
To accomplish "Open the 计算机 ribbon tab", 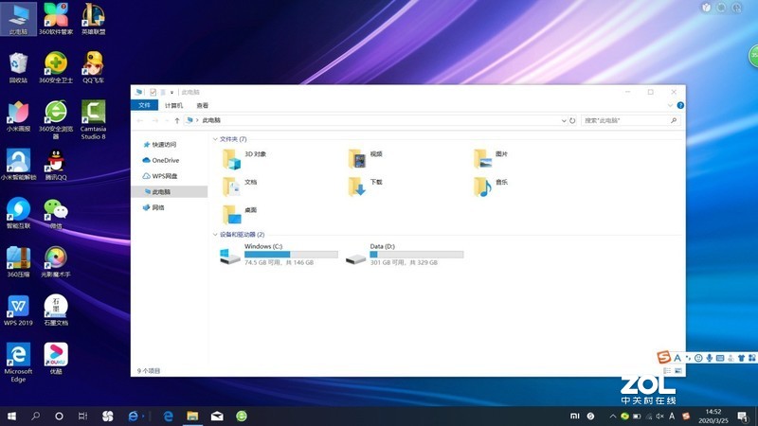I will click(174, 106).
